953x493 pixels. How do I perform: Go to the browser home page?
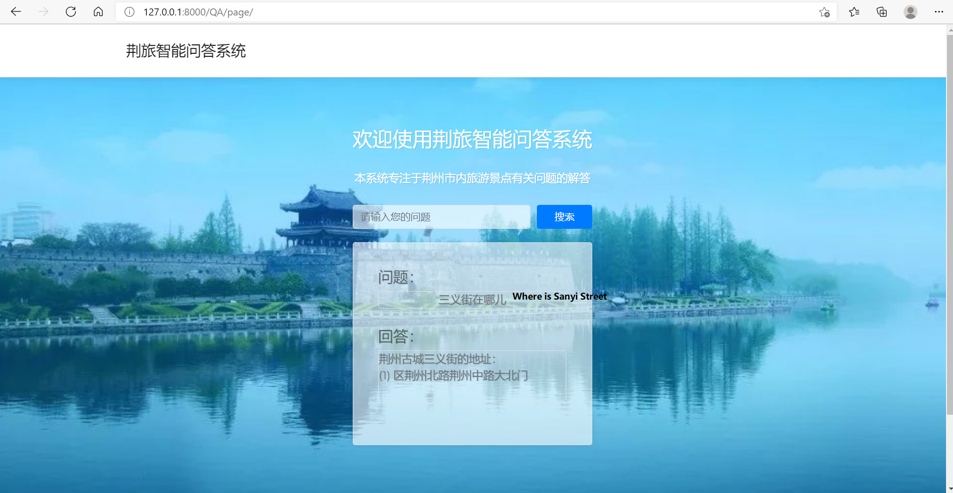click(98, 12)
